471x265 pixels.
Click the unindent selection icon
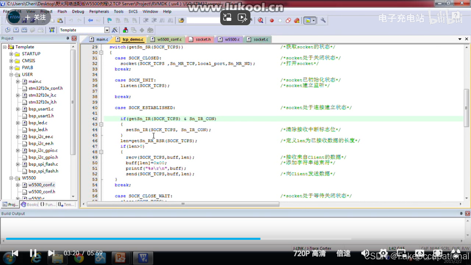point(154,20)
